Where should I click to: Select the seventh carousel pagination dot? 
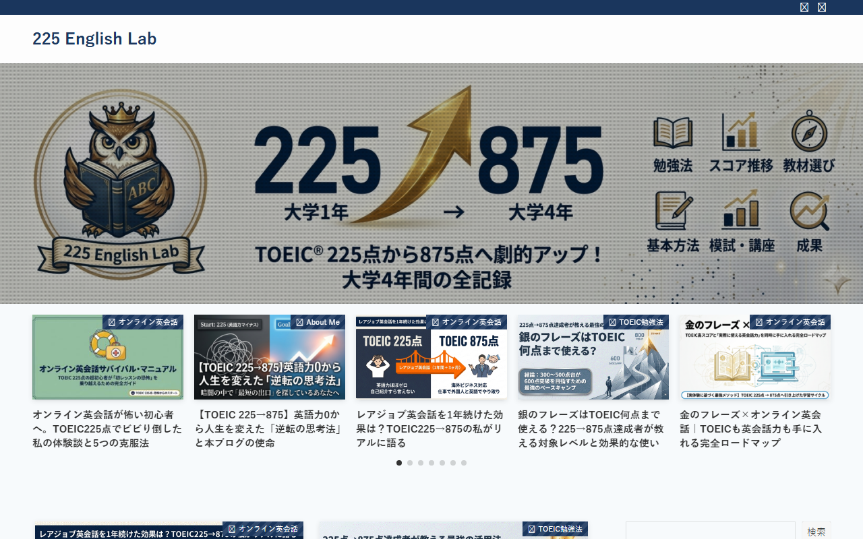pos(464,463)
